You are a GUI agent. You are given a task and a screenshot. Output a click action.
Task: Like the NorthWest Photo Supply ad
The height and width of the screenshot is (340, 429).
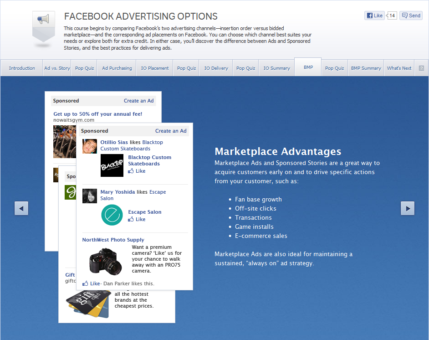91,283
